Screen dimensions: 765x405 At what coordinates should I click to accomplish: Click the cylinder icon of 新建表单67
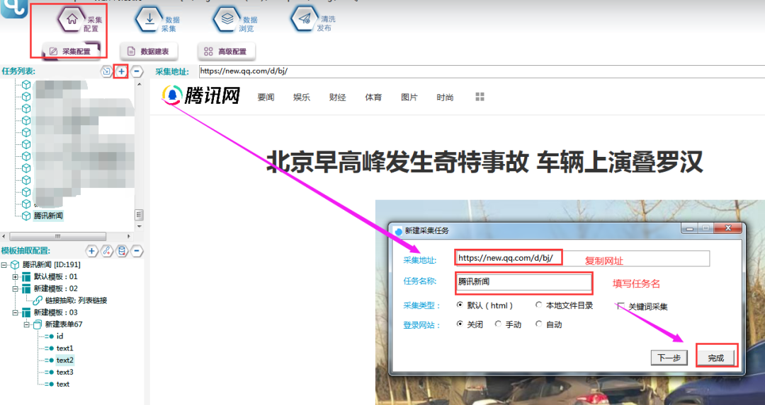[x=37, y=324]
